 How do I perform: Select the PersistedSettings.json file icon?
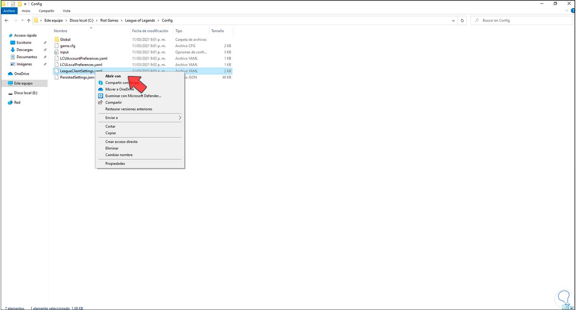[x=56, y=77]
